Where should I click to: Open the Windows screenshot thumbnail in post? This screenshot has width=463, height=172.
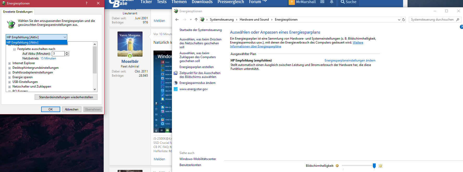(163, 91)
